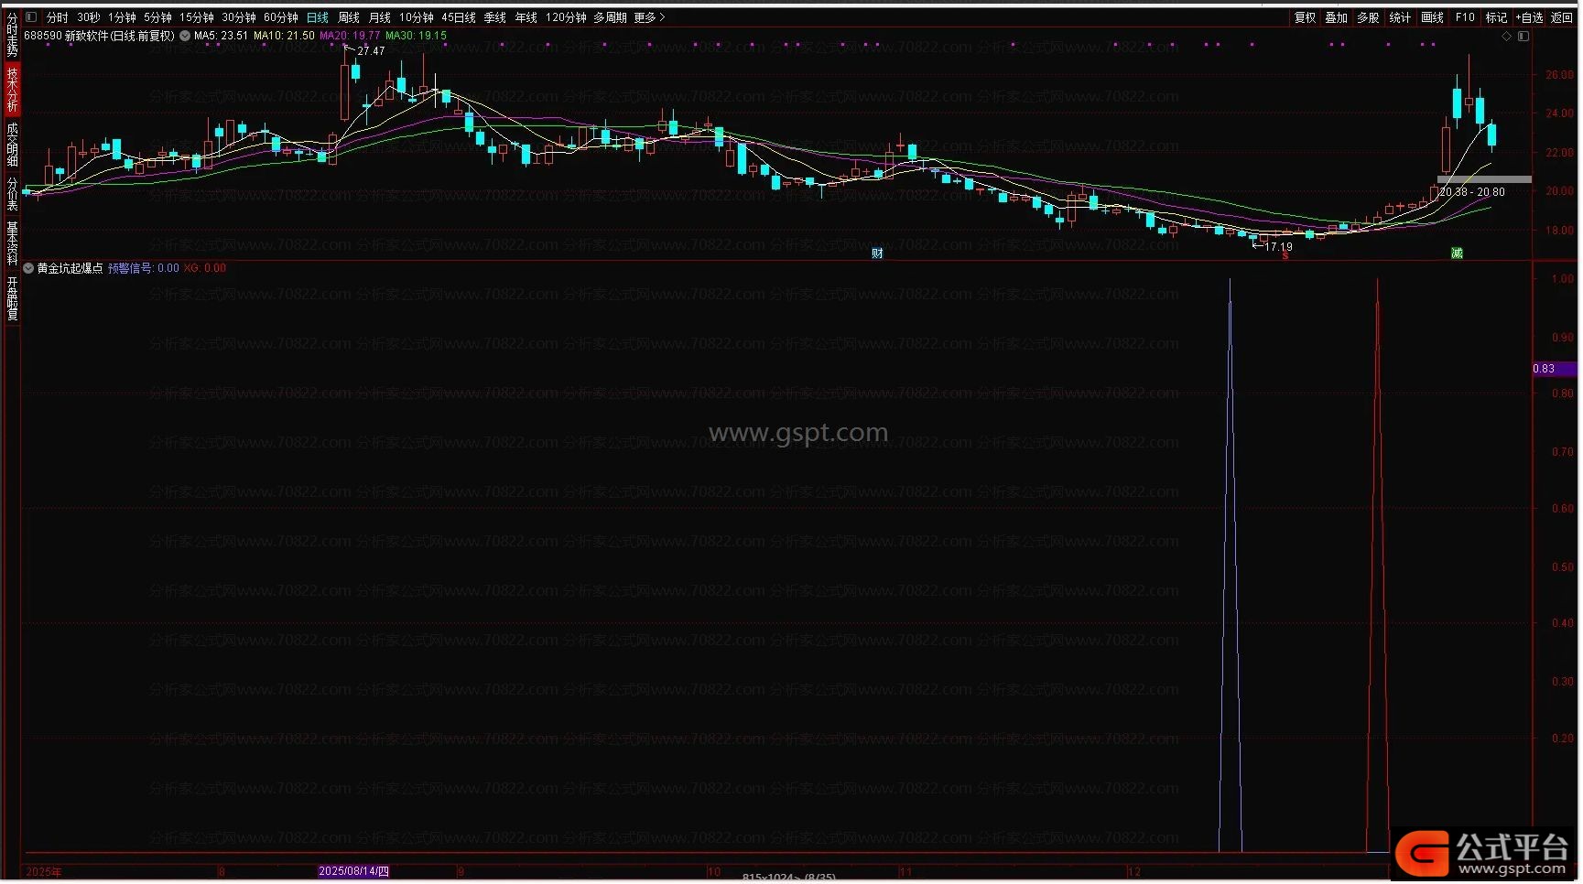Click the 2025/08/14 date marker on timeline
This screenshot has width=1583, height=884.
pyautogui.click(x=353, y=871)
